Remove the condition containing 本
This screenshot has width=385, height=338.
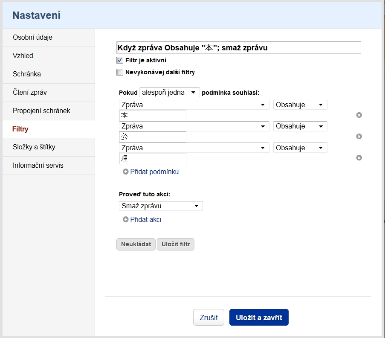click(359, 115)
